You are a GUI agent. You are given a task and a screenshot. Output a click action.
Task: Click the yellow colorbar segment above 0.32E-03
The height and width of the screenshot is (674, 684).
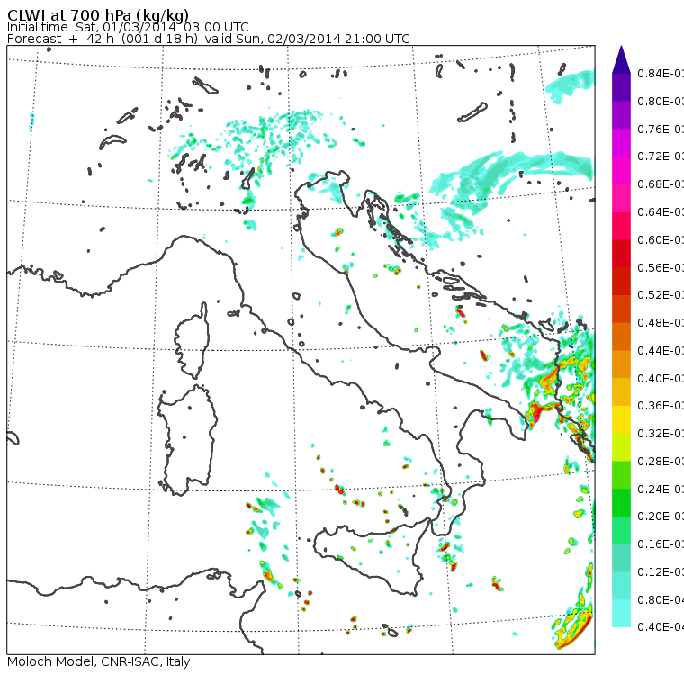pos(621,419)
